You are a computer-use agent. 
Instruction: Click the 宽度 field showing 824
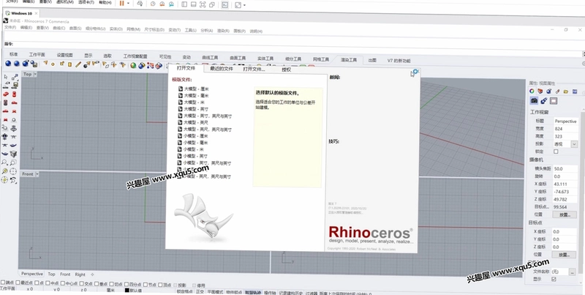coord(565,129)
